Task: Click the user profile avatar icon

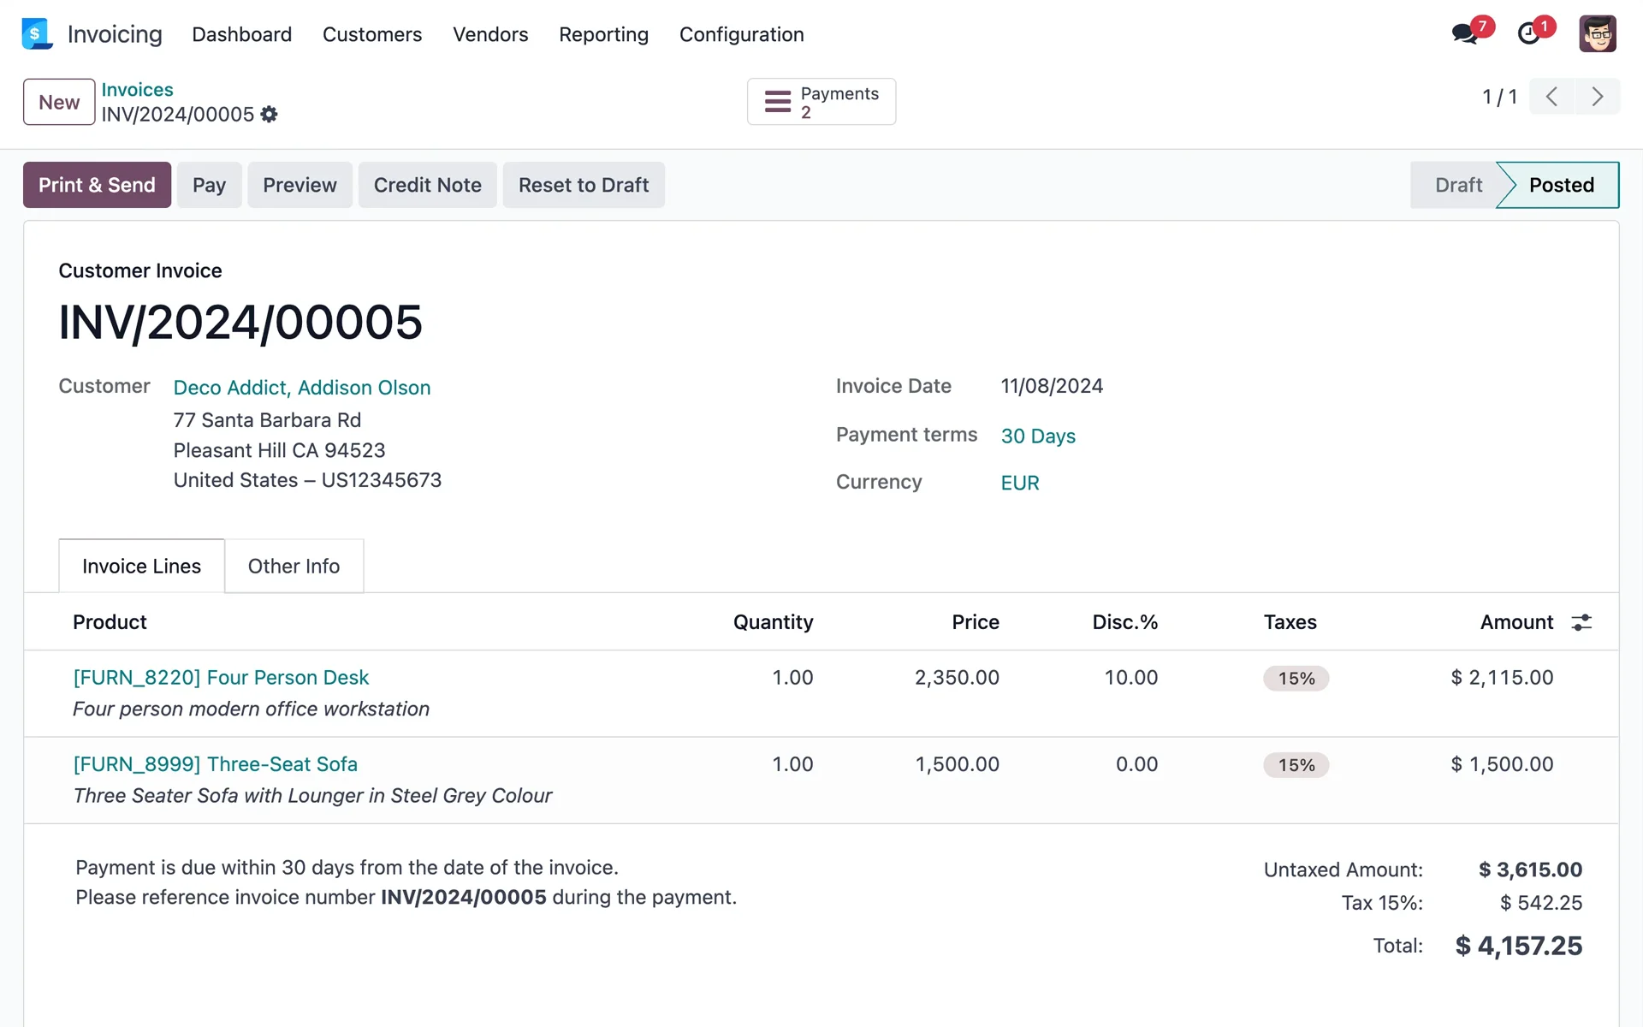Action: pos(1599,33)
